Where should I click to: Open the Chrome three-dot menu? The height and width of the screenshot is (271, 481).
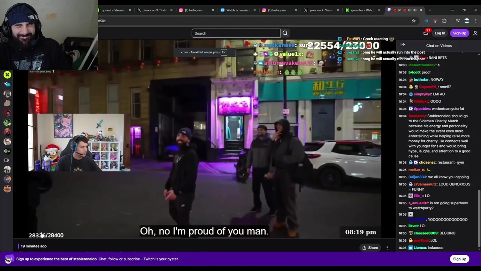click(x=476, y=21)
